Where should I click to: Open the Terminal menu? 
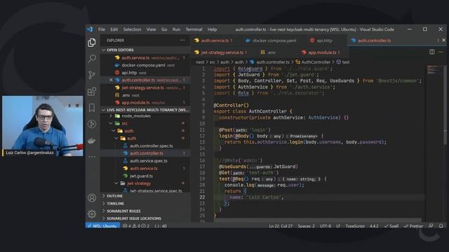pyautogui.click(x=194, y=29)
